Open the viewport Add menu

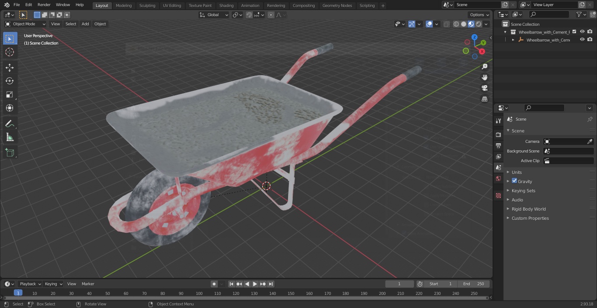point(85,24)
